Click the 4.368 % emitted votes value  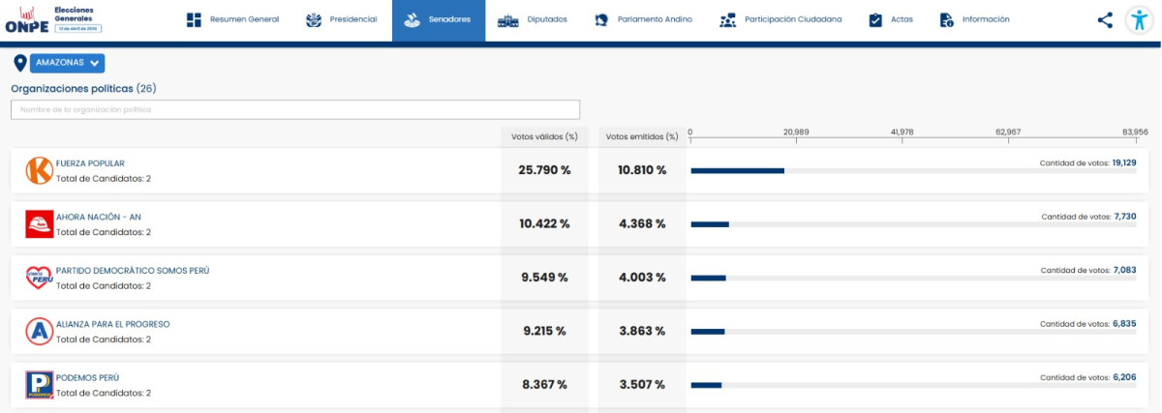point(642,224)
